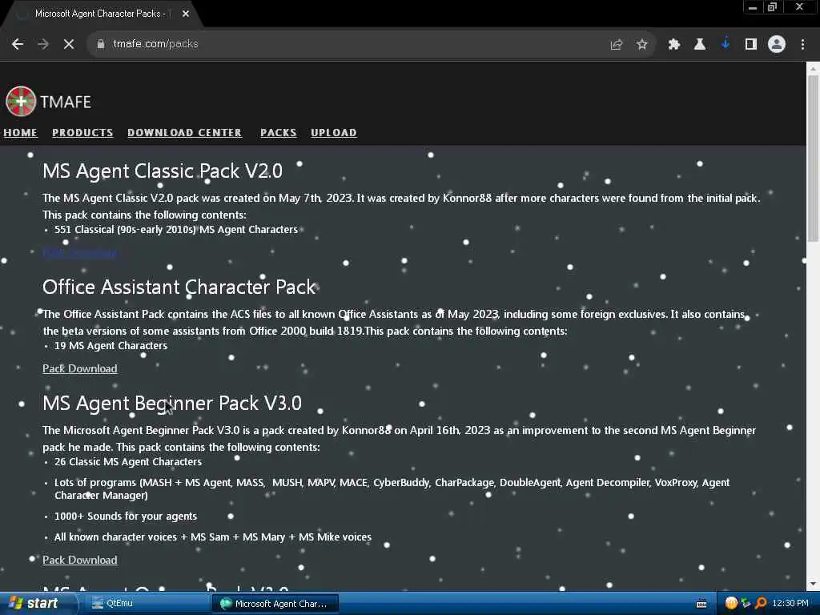820x615 pixels.
Task: Click the scrollbar up arrow
Action: [x=813, y=69]
